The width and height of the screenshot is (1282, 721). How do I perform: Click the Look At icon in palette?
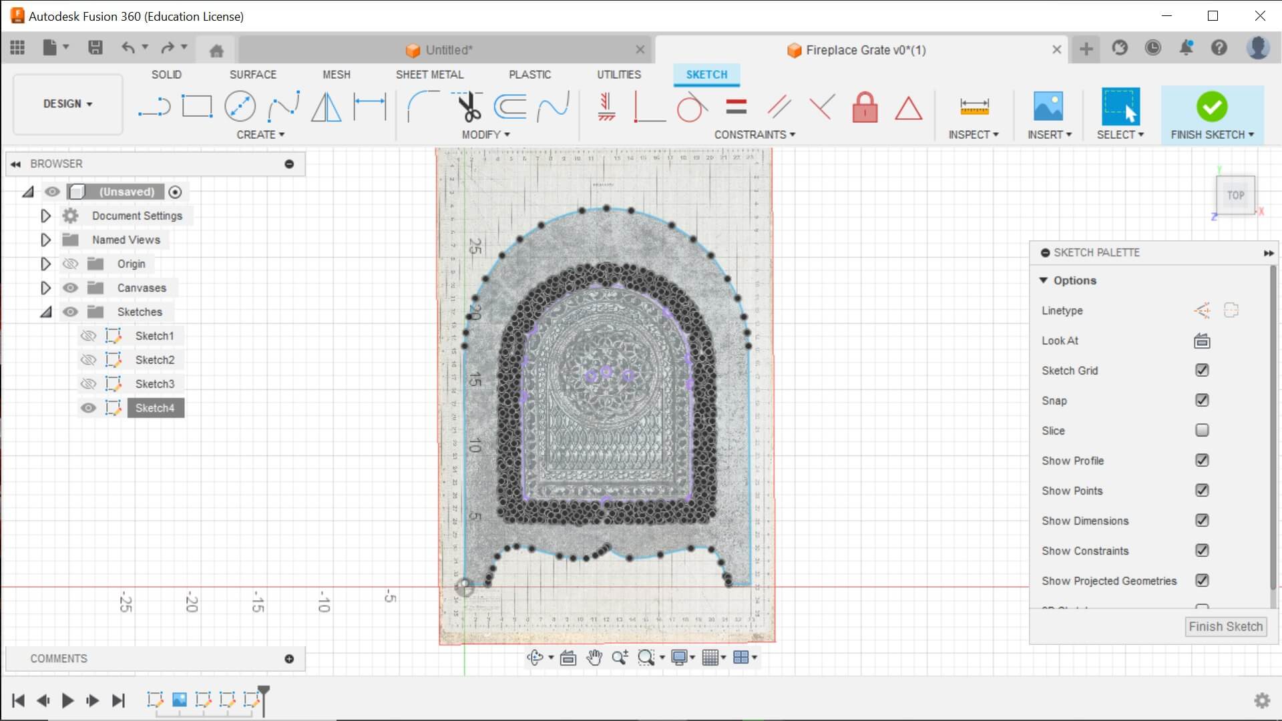coord(1202,341)
